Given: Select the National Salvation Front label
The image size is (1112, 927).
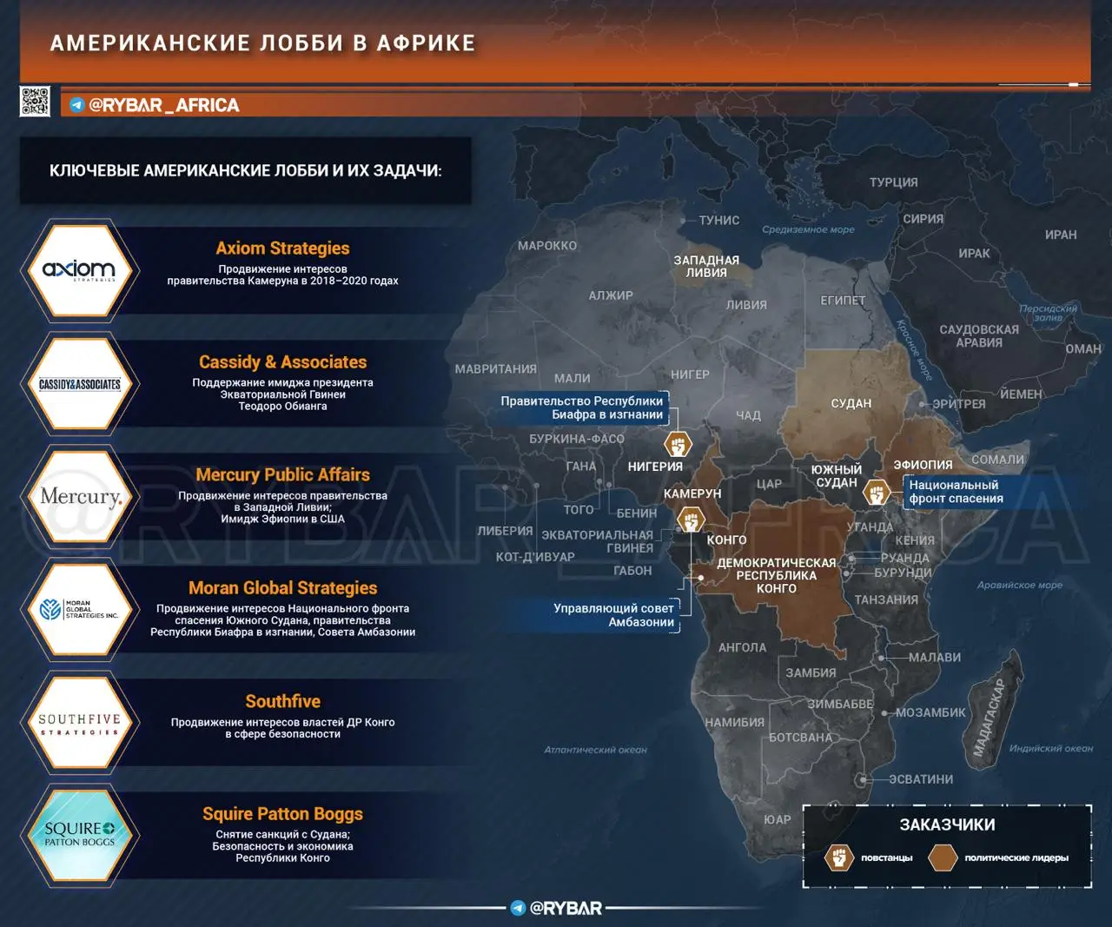Looking at the screenshot, I should click(x=956, y=492).
